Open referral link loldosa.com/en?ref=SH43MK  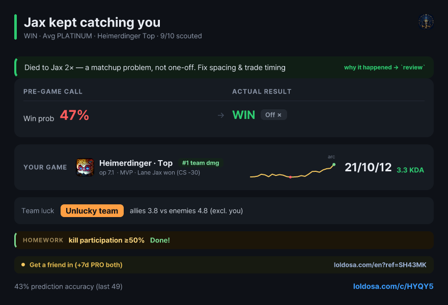380,265
